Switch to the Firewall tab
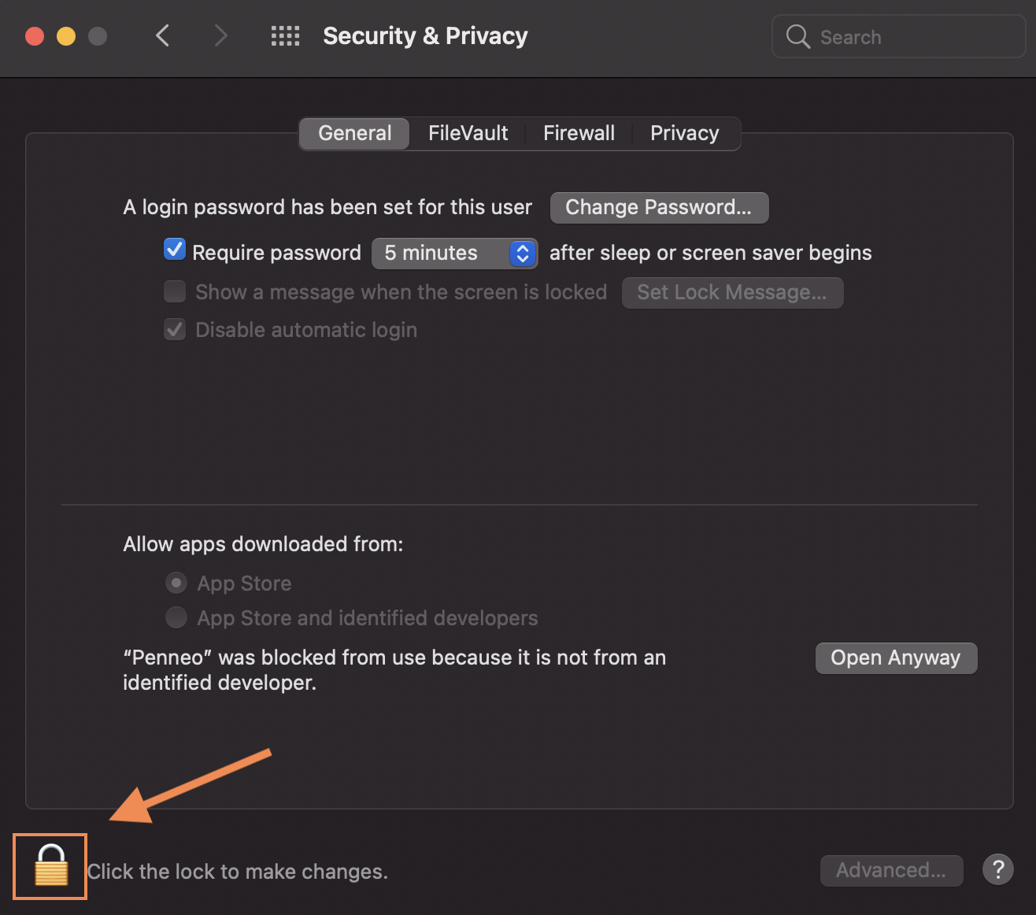Viewport: 1036px width, 915px height. point(579,133)
